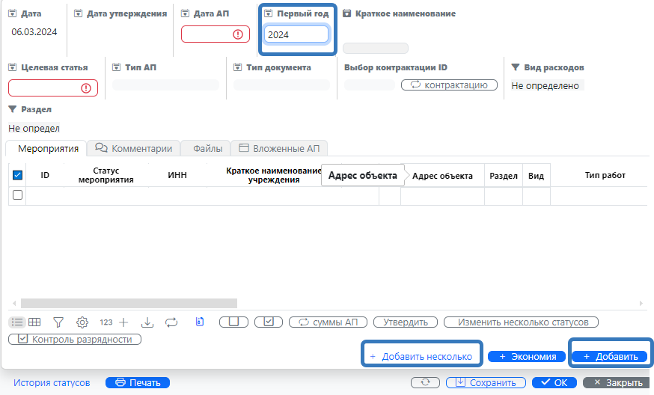Screen dimensions: 654x395
Task: Switch to the Комментарии tab
Action: (x=134, y=148)
